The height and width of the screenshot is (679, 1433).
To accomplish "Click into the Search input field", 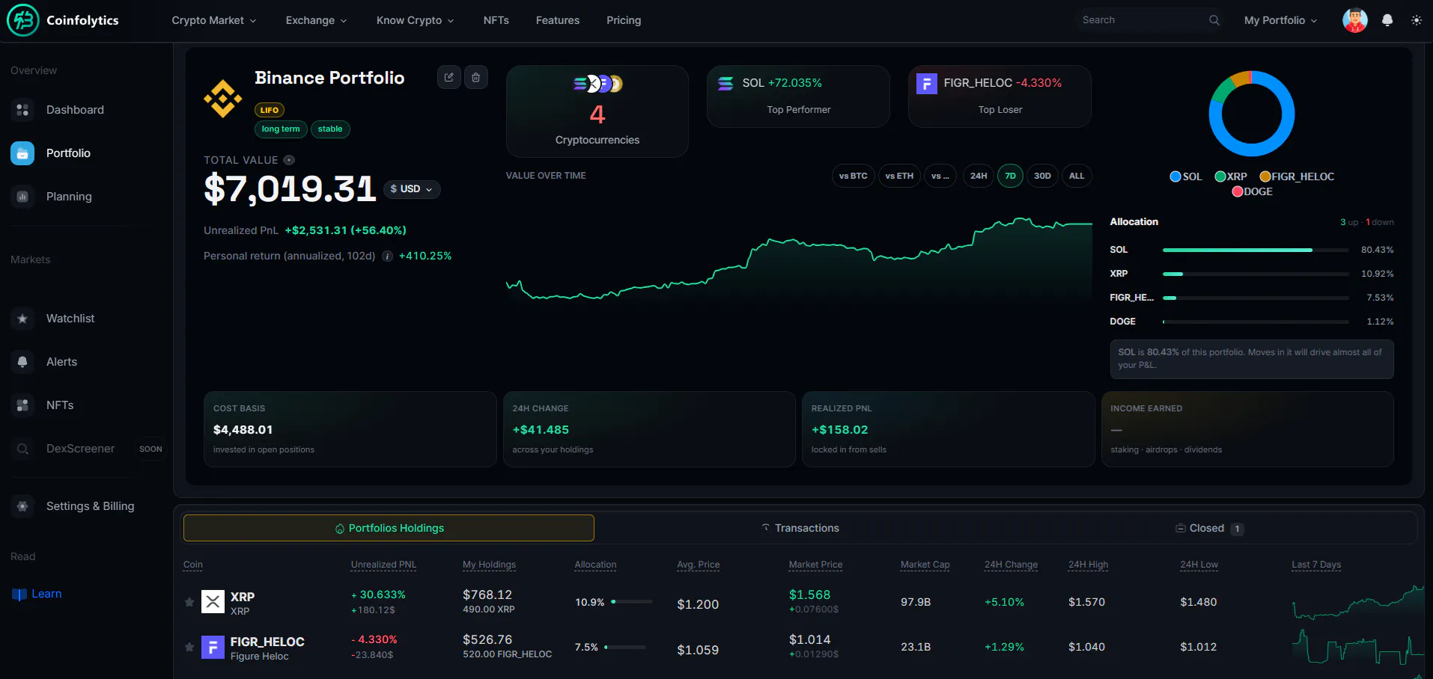I will coord(1142,20).
